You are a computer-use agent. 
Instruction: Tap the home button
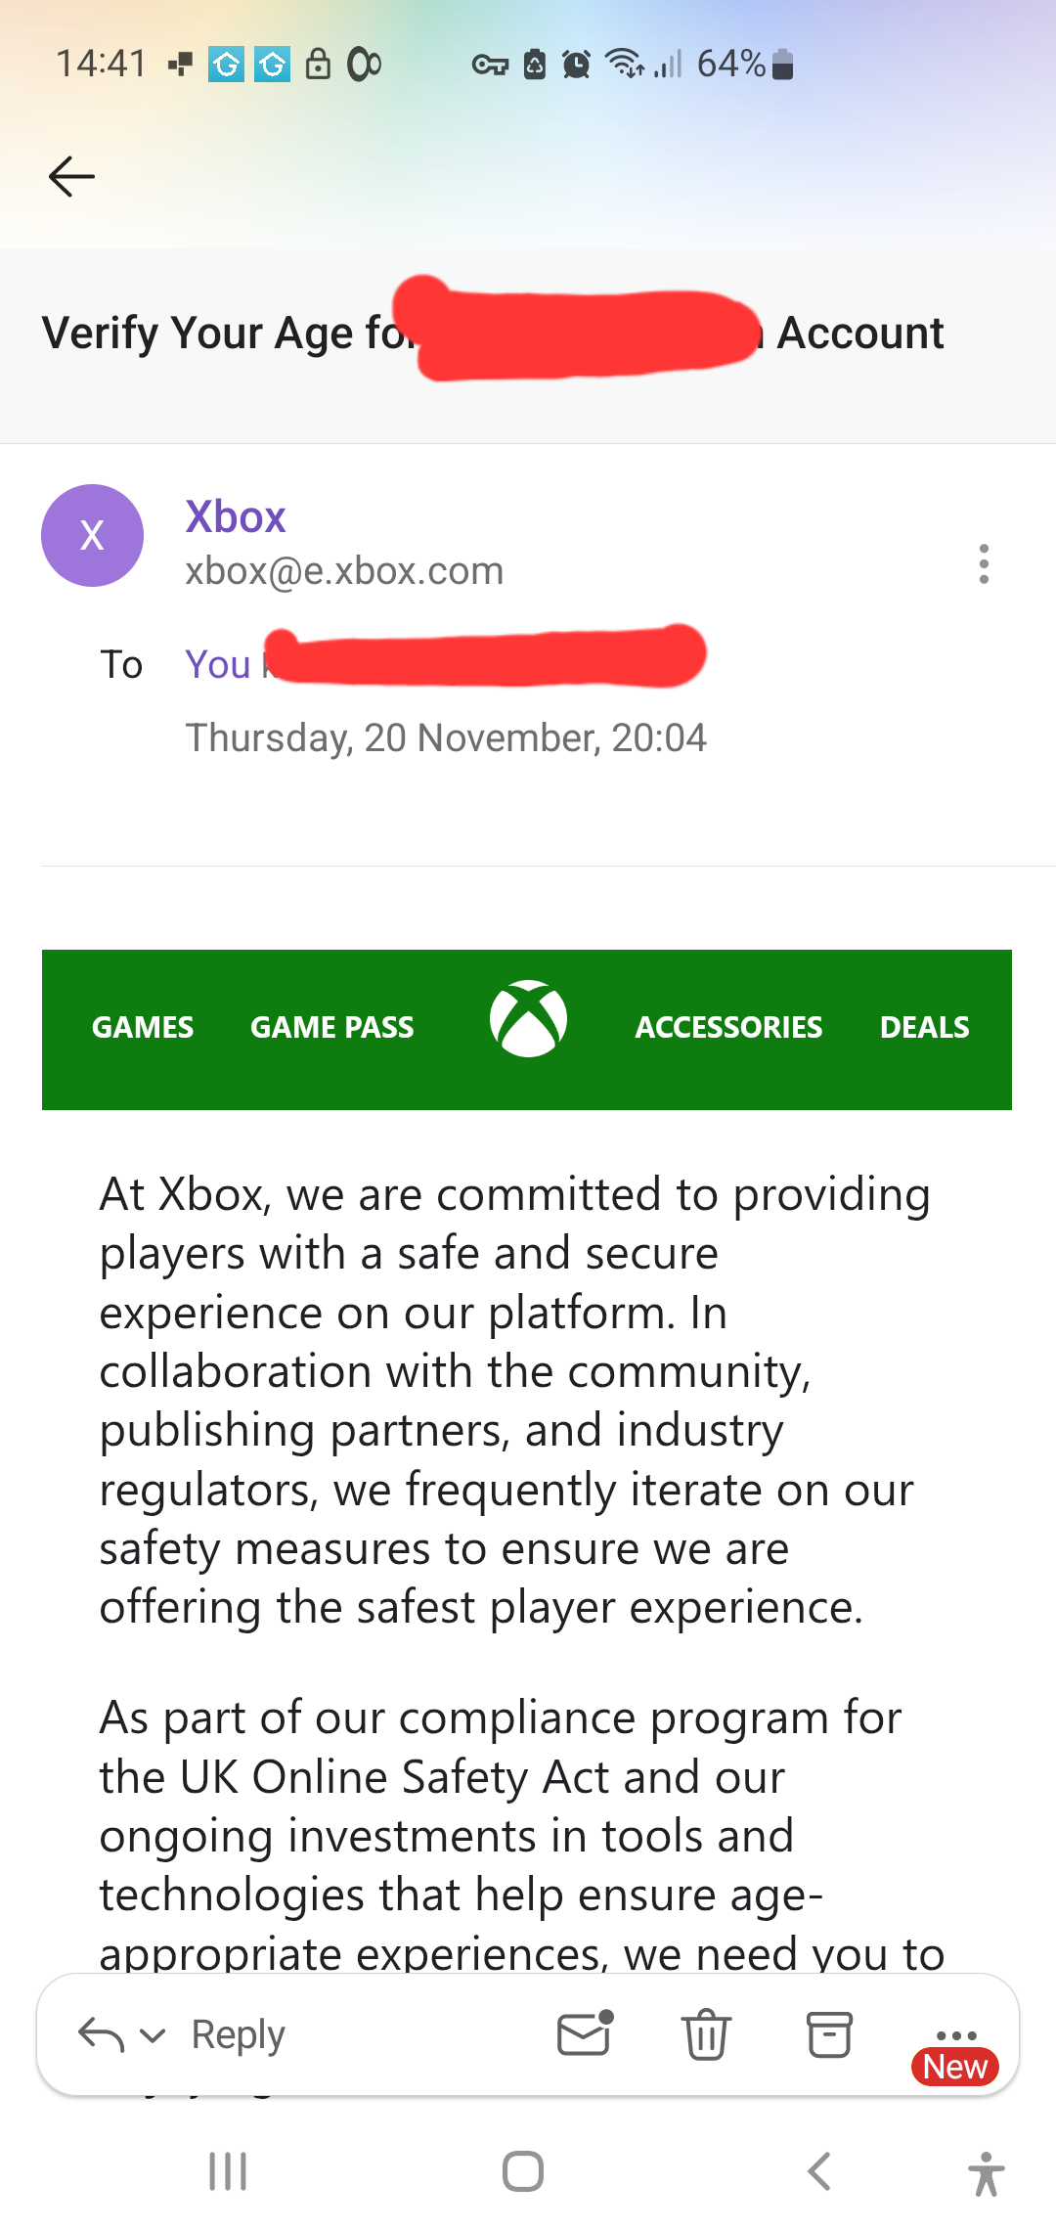coord(523,2173)
